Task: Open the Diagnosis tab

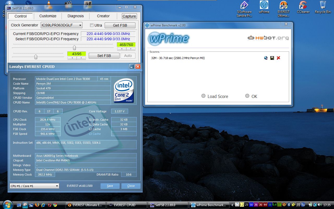Action: tap(76, 16)
